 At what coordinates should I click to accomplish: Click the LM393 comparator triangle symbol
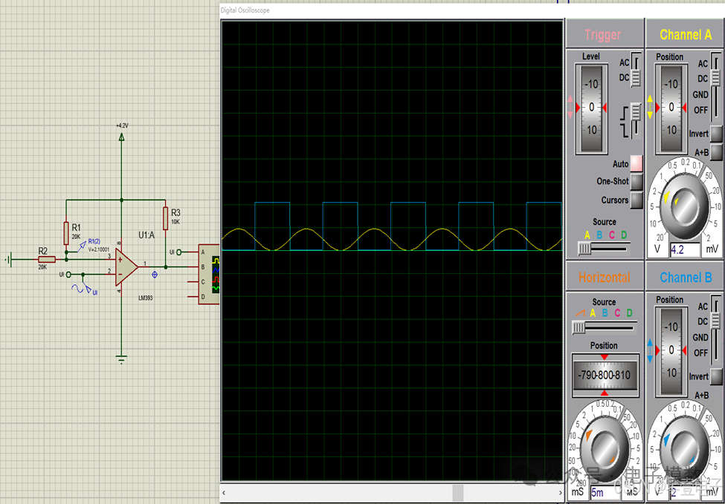126,266
